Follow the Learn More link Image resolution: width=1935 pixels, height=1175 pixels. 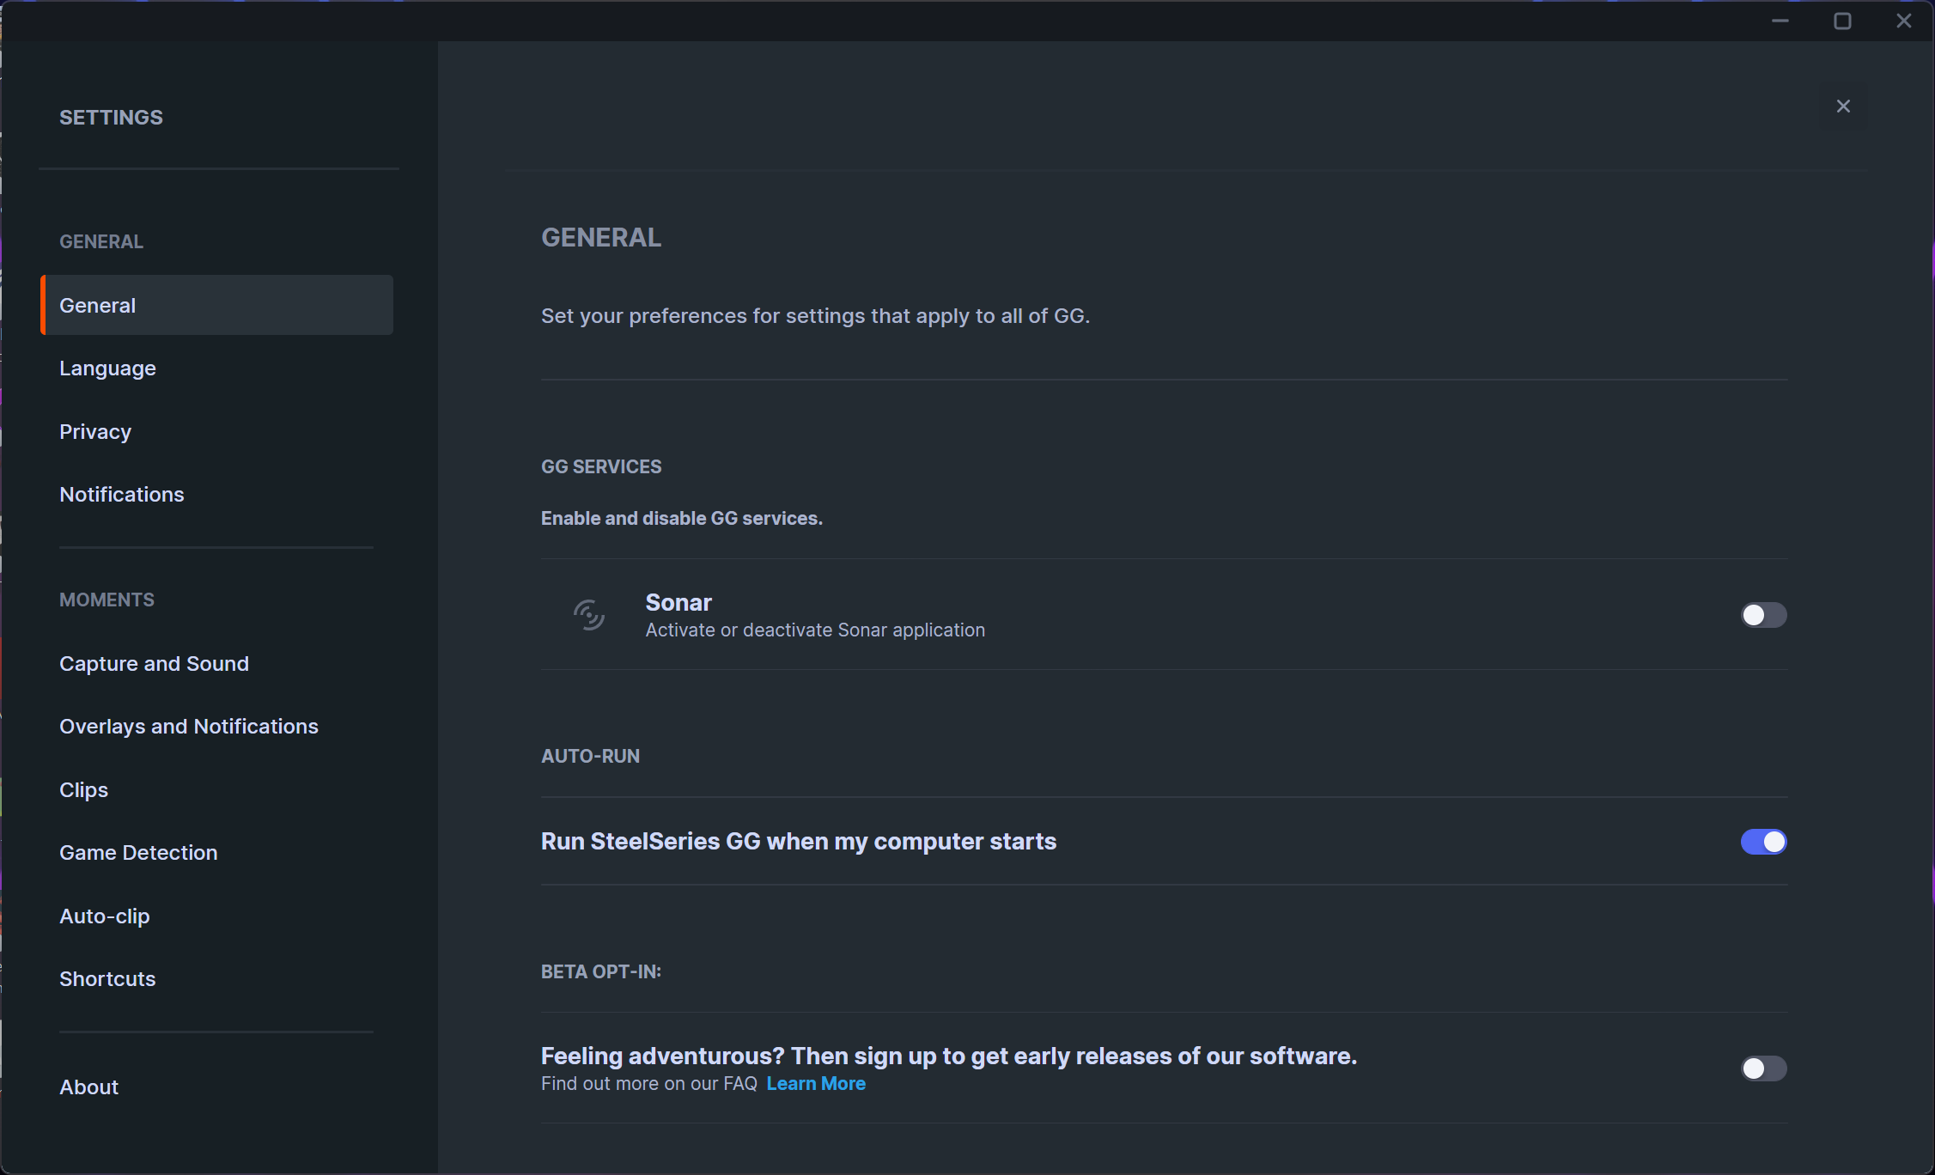pos(816,1084)
